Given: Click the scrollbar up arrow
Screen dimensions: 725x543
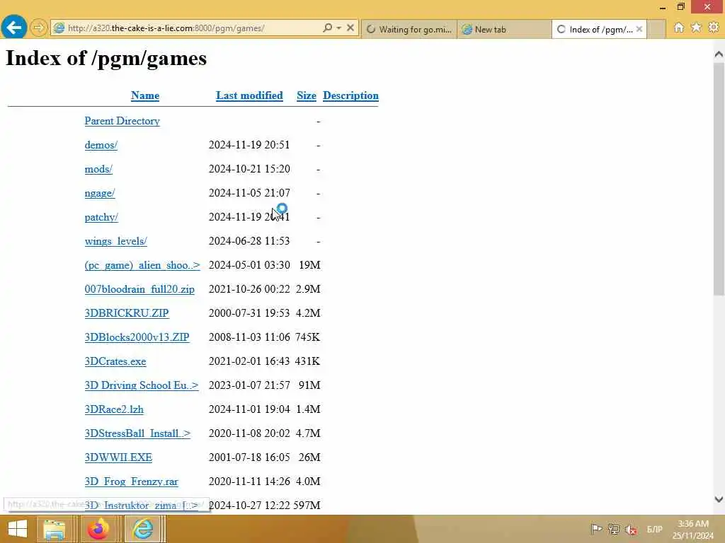Looking at the screenshot, I should [x=719, y=54].
